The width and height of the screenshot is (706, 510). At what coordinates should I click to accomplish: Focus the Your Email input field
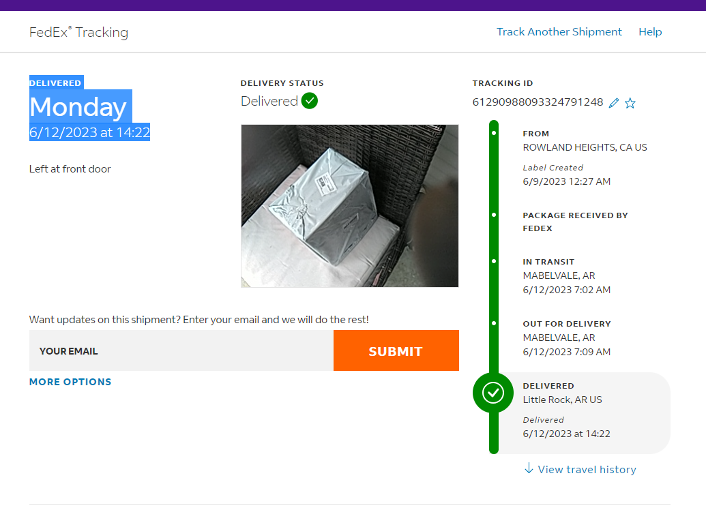click(181, 350)
